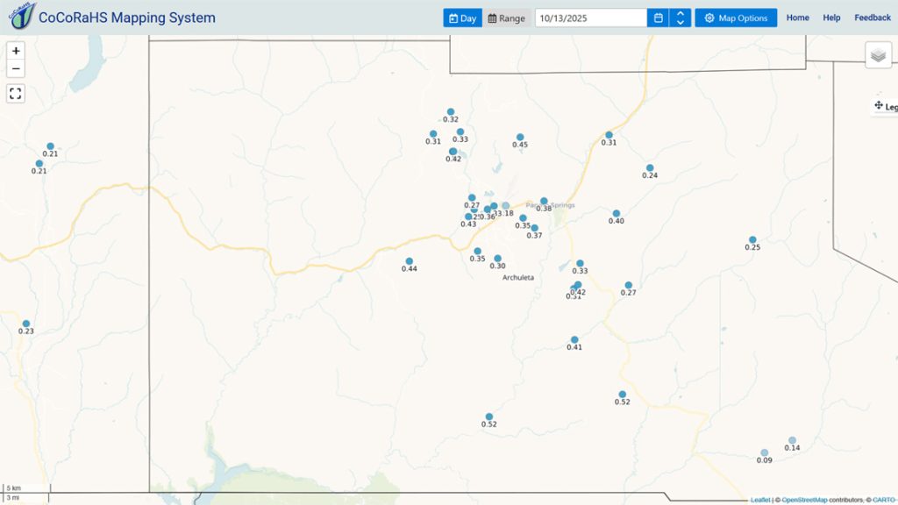The height and width of the screenshot is (505, 898).
Task: Click the Pagosa Springs town label
Action: pos(551,205)
